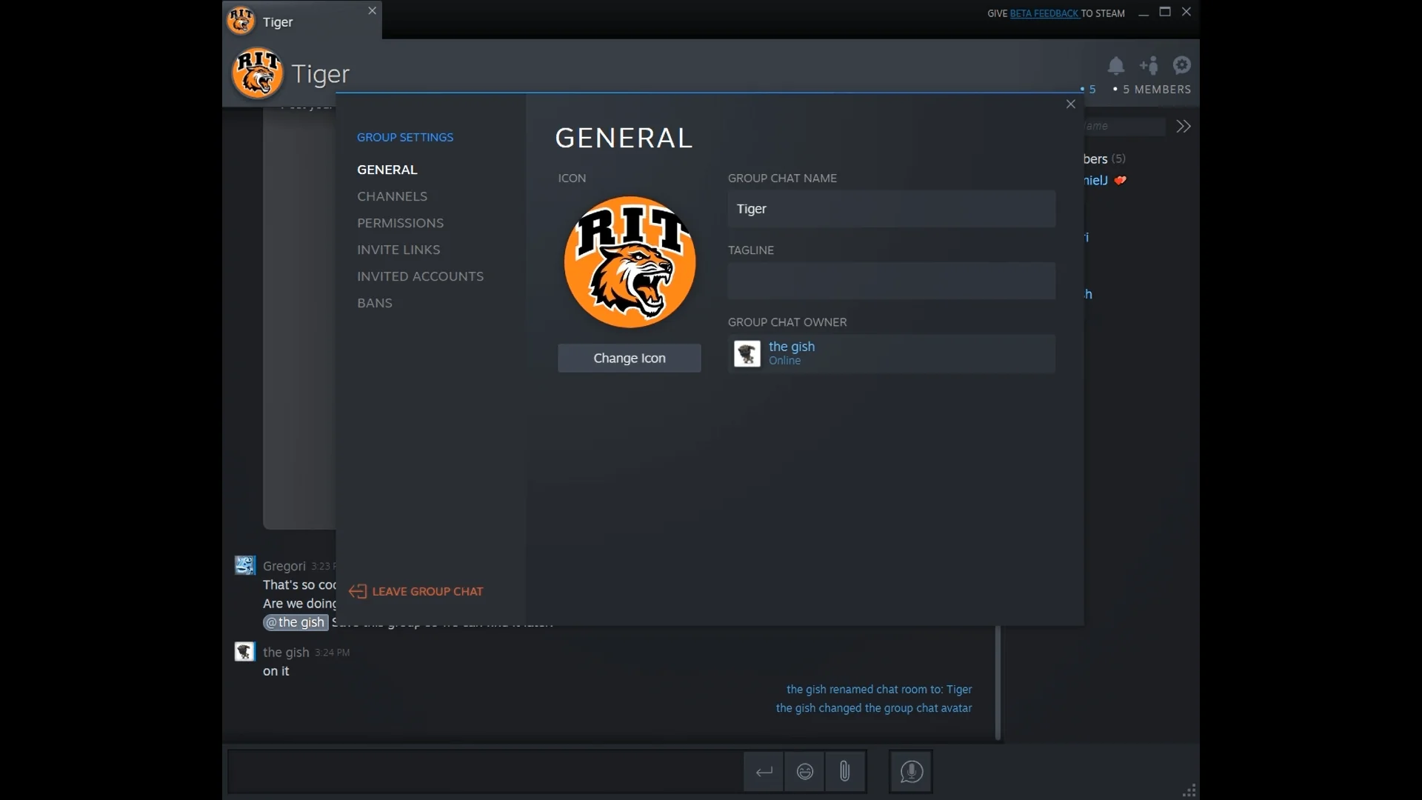Select the Tiger chat tab

tap(302, 21)
